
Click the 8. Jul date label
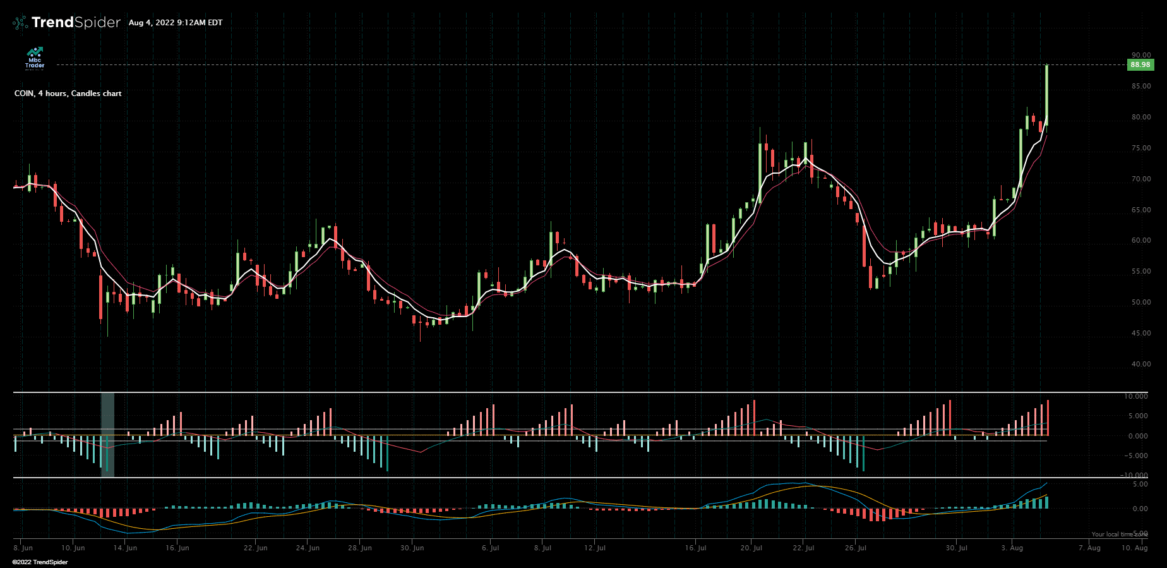(542, 548)
